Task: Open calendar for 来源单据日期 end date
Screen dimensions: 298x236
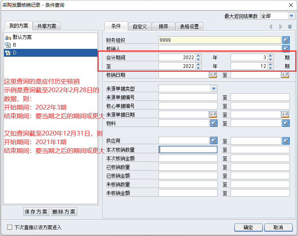Action: [285, 115]
